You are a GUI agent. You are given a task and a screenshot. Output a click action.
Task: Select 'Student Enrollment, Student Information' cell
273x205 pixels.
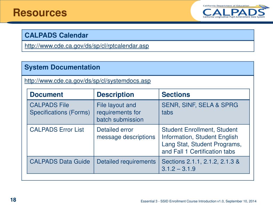coord(204,140)
